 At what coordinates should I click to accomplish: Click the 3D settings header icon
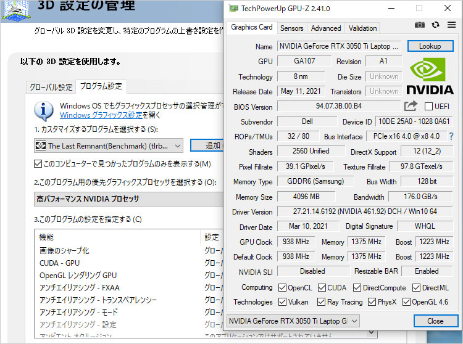point(15,11)
